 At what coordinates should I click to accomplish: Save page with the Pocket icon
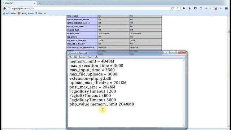195,9
